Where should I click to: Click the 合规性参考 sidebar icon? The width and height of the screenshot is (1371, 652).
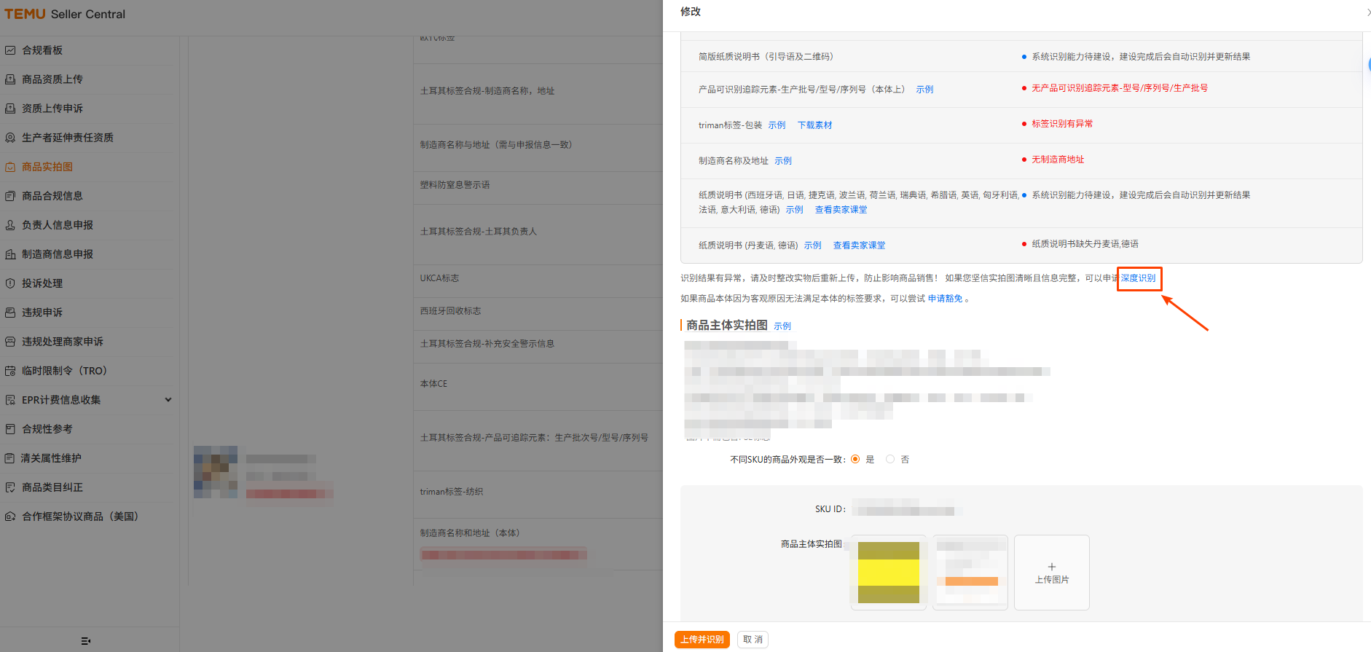10,429
